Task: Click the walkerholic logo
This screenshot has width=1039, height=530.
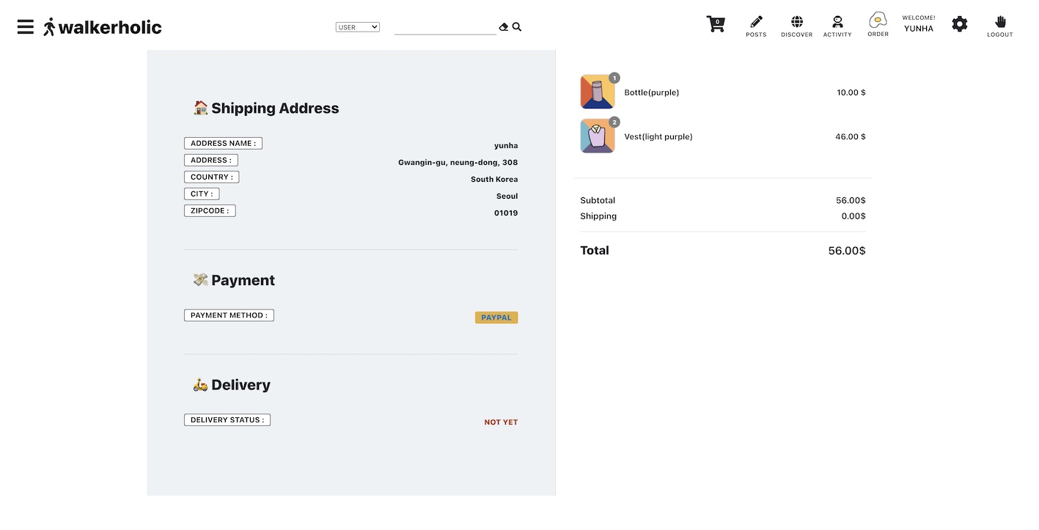Action: pos(102,27)
